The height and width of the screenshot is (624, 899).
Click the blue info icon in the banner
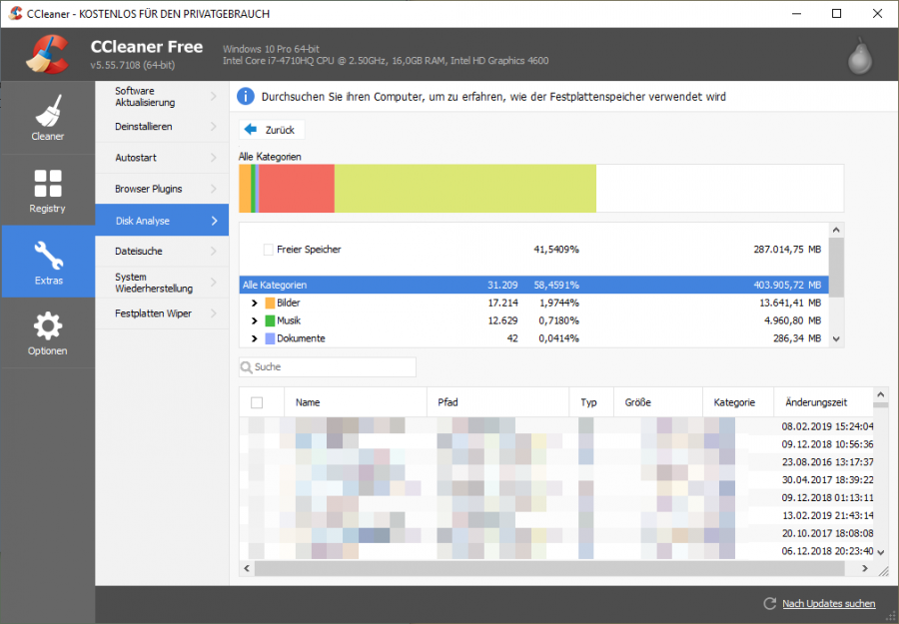pos(244,96)
